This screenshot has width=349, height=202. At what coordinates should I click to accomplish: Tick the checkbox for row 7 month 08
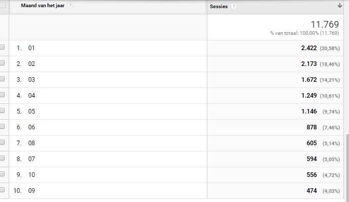coord(2,142)
